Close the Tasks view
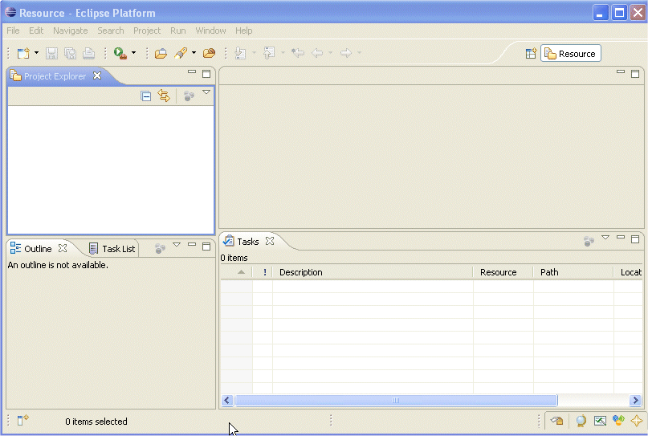 [x=270, y=241]
